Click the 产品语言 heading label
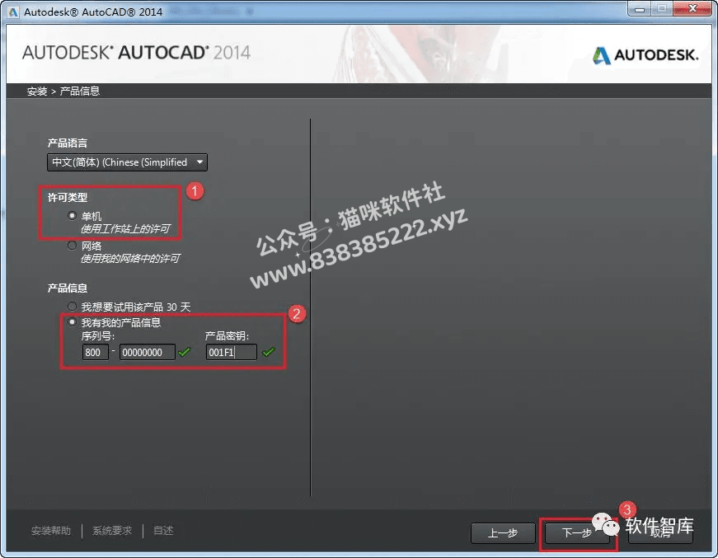Image resolution: width=718 pixels, height=558 pixels. pyautogui.click(x=68, y=143)
